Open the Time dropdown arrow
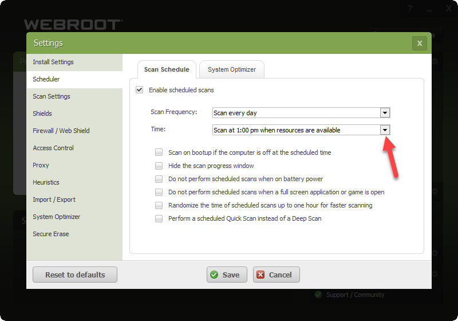 coord(385,130)
